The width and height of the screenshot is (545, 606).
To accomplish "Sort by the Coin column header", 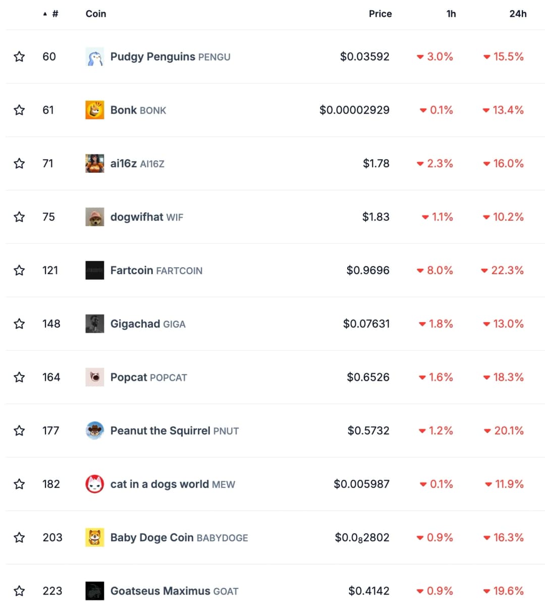I will coord(96,14).
